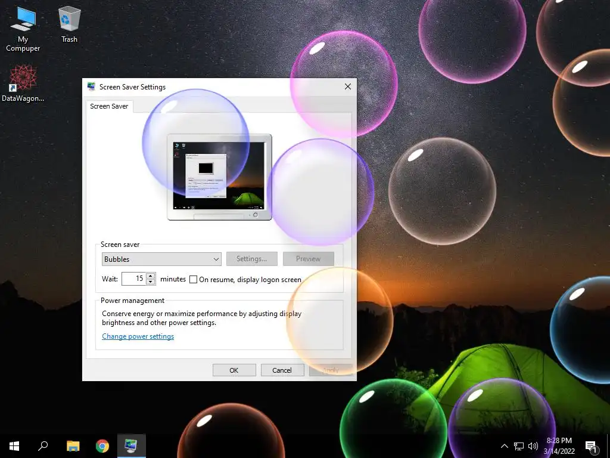Click the Cancel button
Image resolution: width=610 pixels, height=458 pixels.
282,370
